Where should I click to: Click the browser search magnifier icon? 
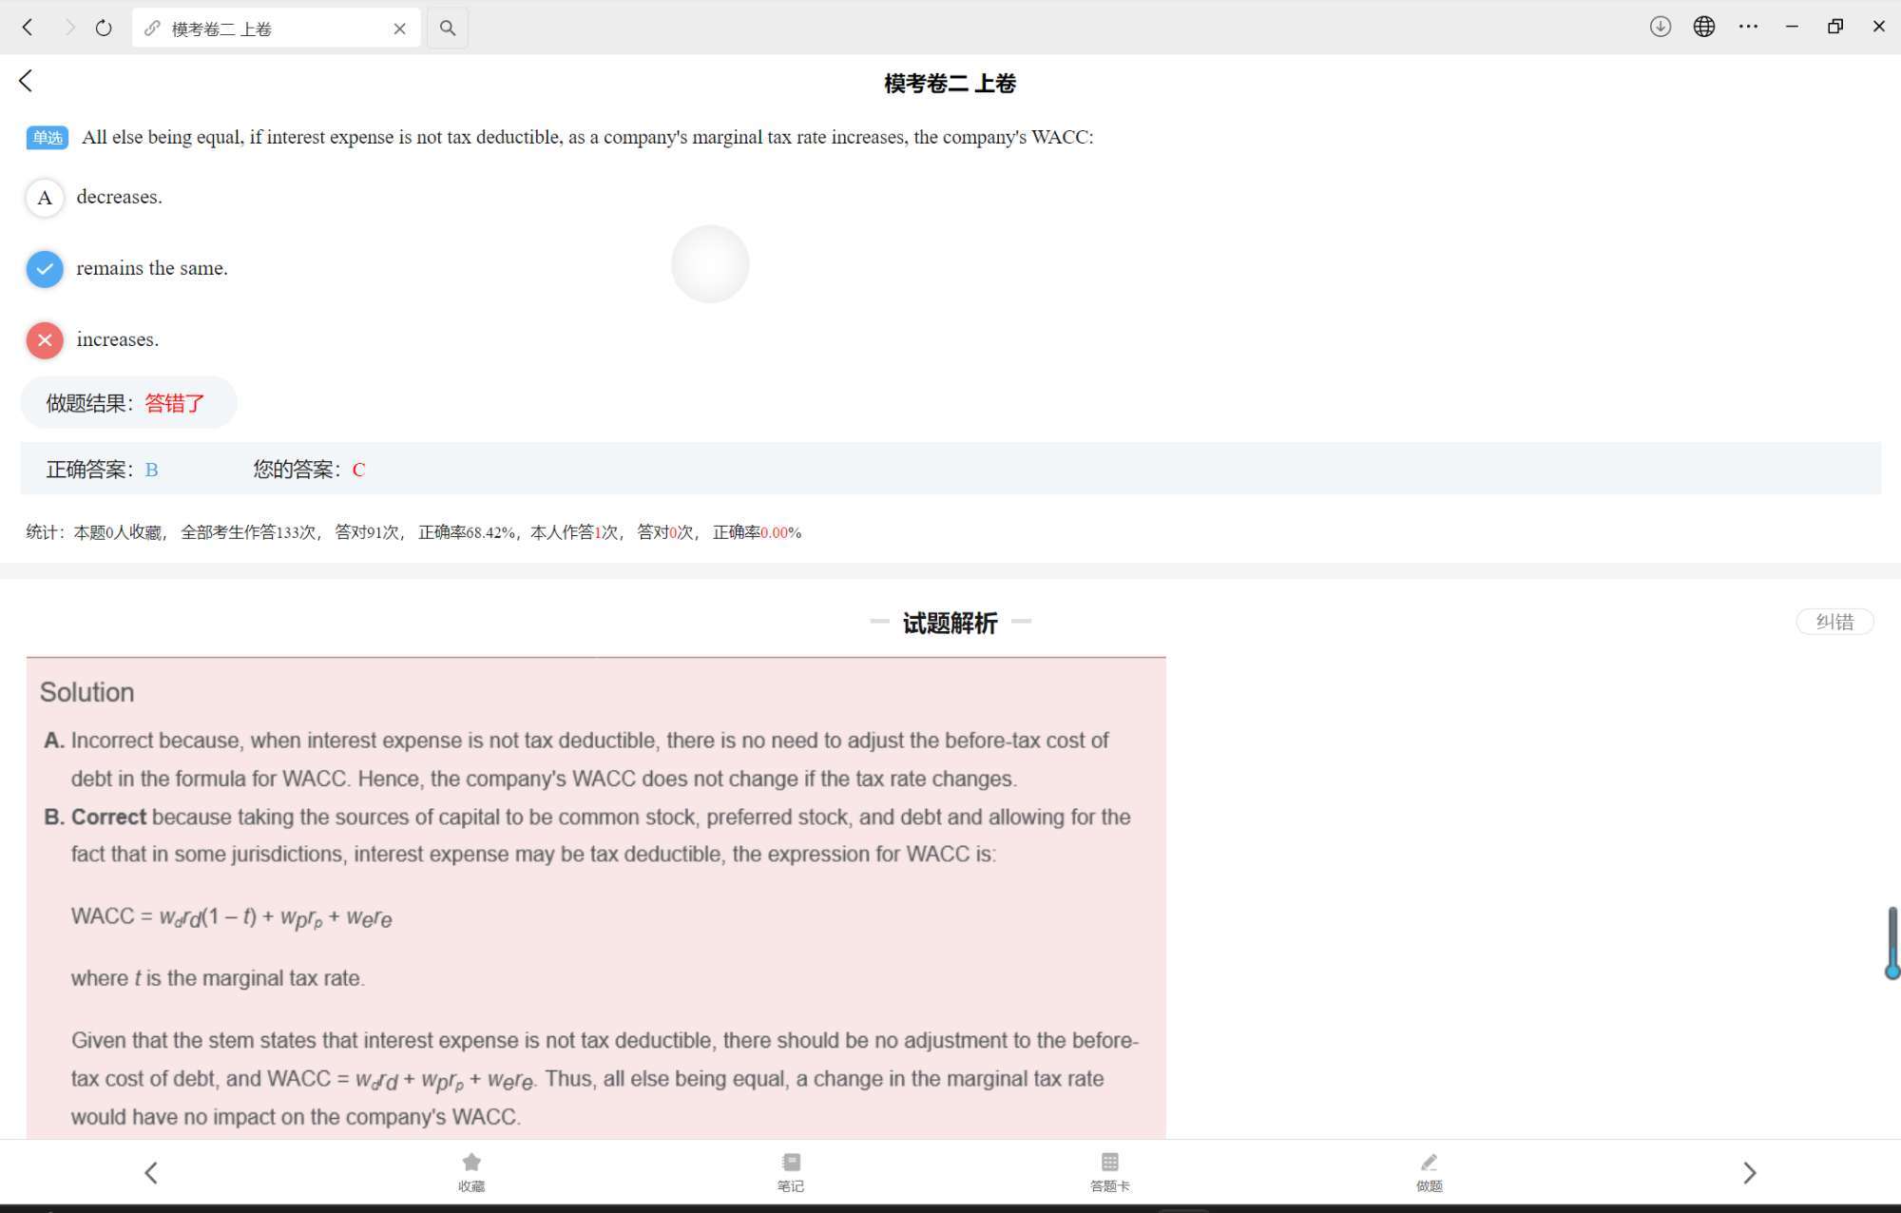coord(448,29)
